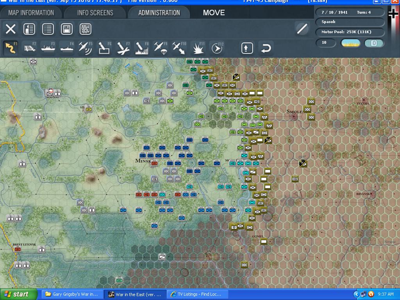Select the green SEC unit at map bottom

tap(119, 280)
